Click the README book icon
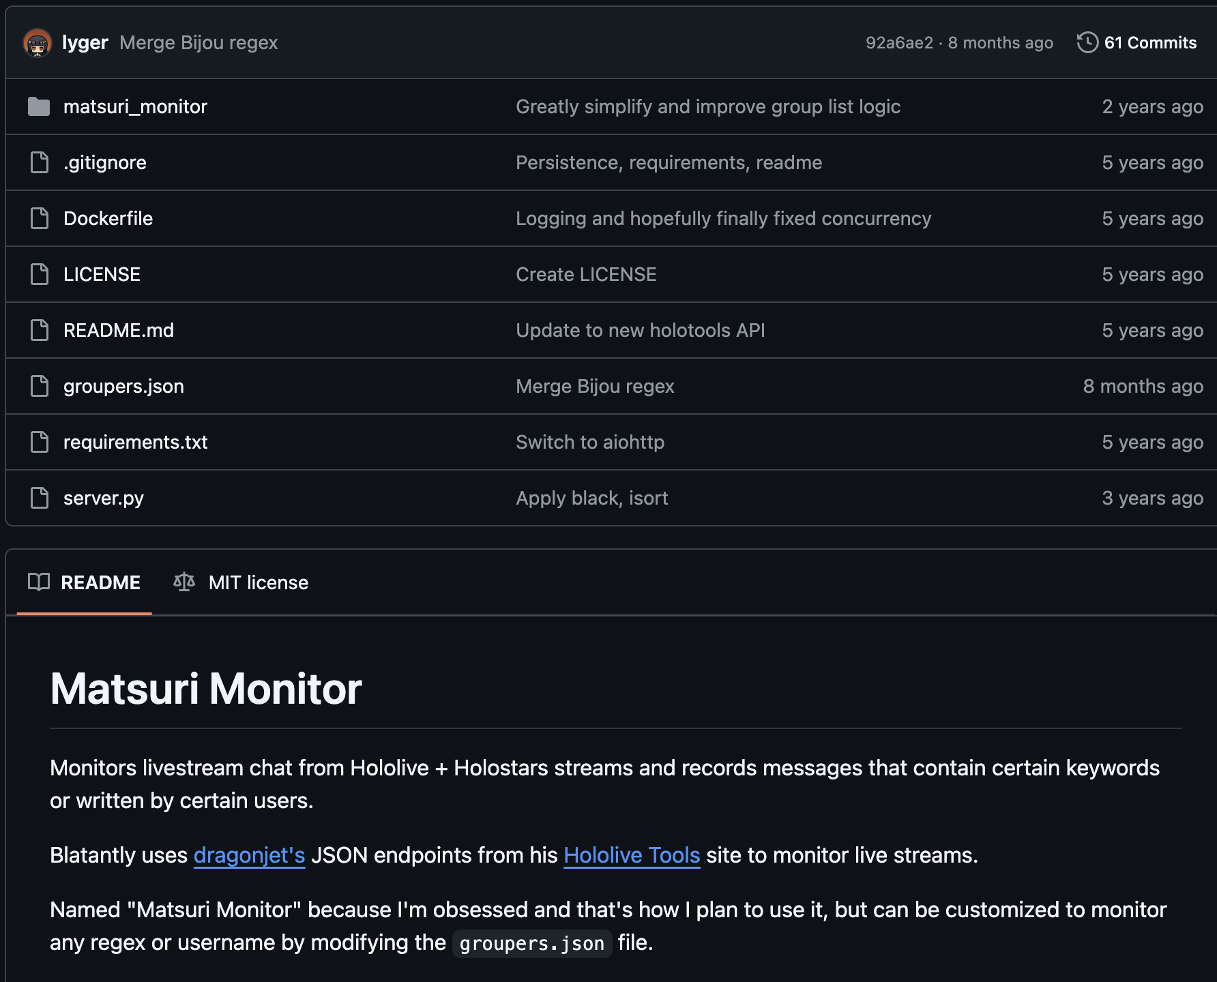The height and width of the screenshot is (982, 1217). tap(39, 582)
